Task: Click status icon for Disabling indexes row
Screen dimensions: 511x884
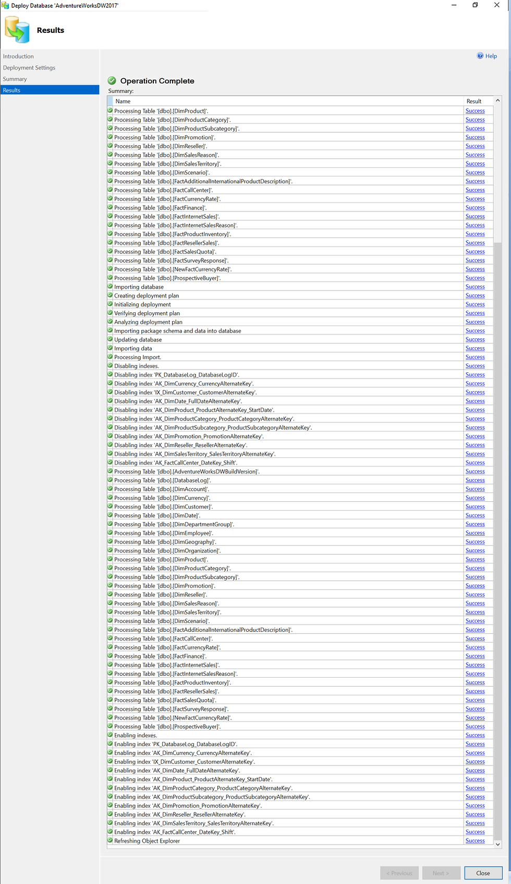Action: click(110, 366)
